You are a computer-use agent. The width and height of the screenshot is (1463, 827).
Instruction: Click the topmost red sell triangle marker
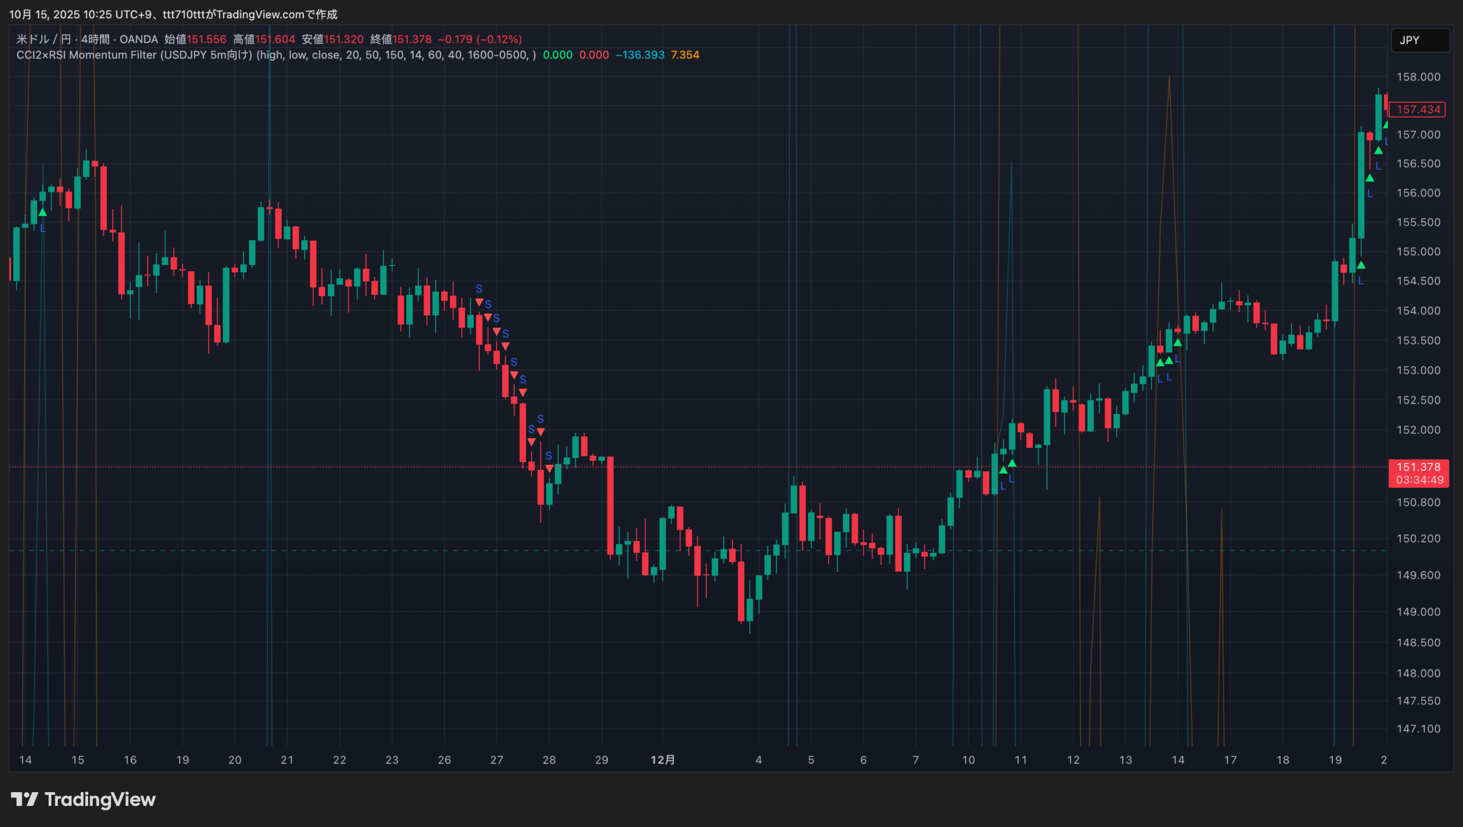pyautogui.click(x=479, y=302)
